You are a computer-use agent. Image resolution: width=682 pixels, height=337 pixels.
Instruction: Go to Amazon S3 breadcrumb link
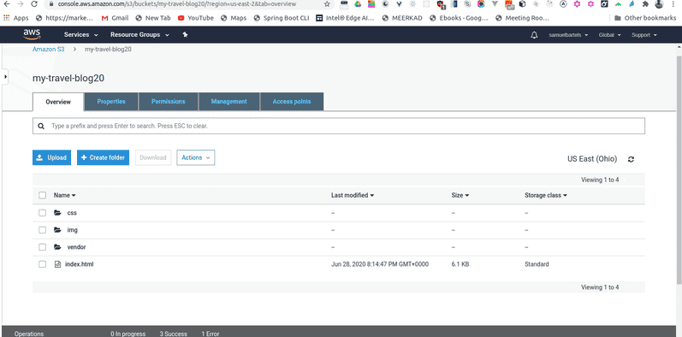point(48,49)
